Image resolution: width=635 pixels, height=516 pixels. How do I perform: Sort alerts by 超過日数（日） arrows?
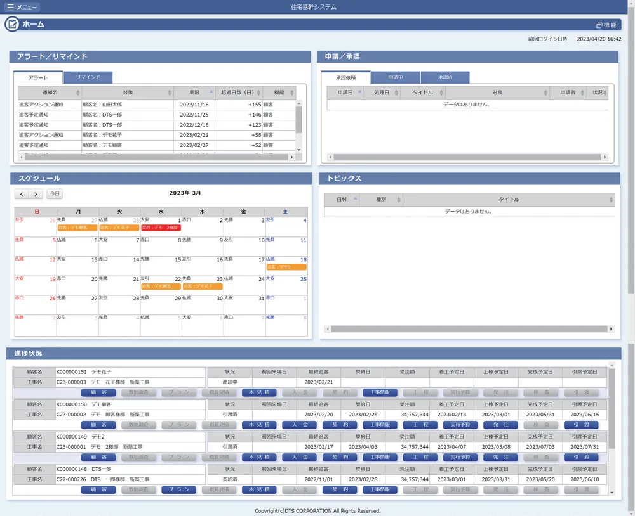[x=258, y=93]
